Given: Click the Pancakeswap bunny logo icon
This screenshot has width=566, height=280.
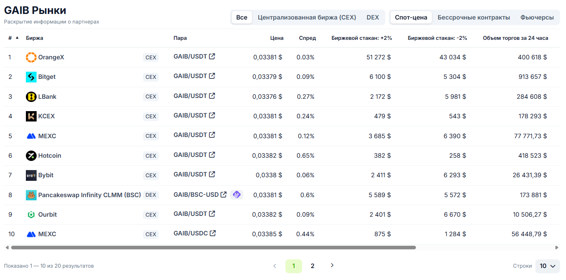Looking at the screenshot, I should point(31,195).
